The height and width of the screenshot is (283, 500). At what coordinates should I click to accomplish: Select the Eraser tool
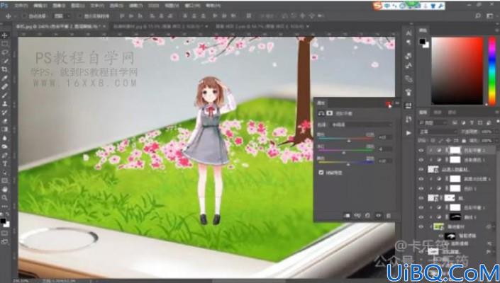5,121
